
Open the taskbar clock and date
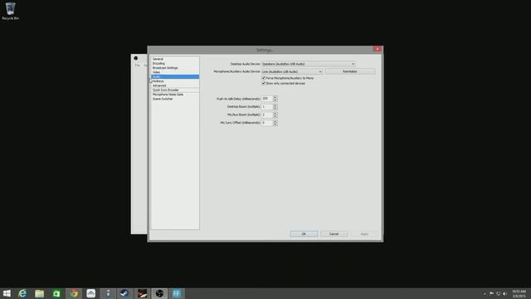click(x=519, y=293)
